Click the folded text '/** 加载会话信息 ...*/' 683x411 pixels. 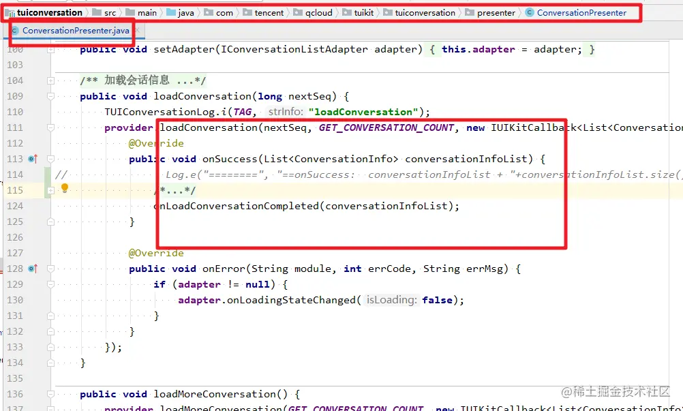click(x=143, y=80)
